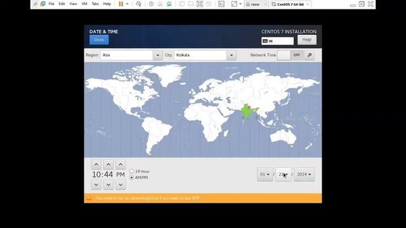Click the stretch guest display icon

(234, 4)
